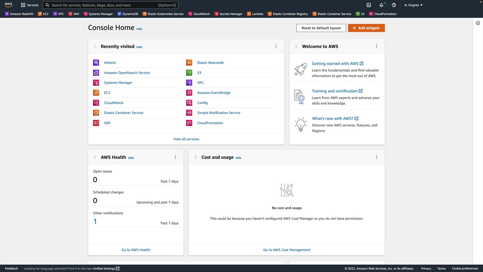The image size is (483, 272).
Task: Grab the Cost and usage drag handle
Action: [195, 157]
